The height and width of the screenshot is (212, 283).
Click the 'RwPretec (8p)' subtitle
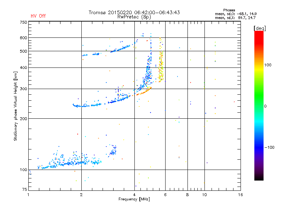click(x=134, y=17)
